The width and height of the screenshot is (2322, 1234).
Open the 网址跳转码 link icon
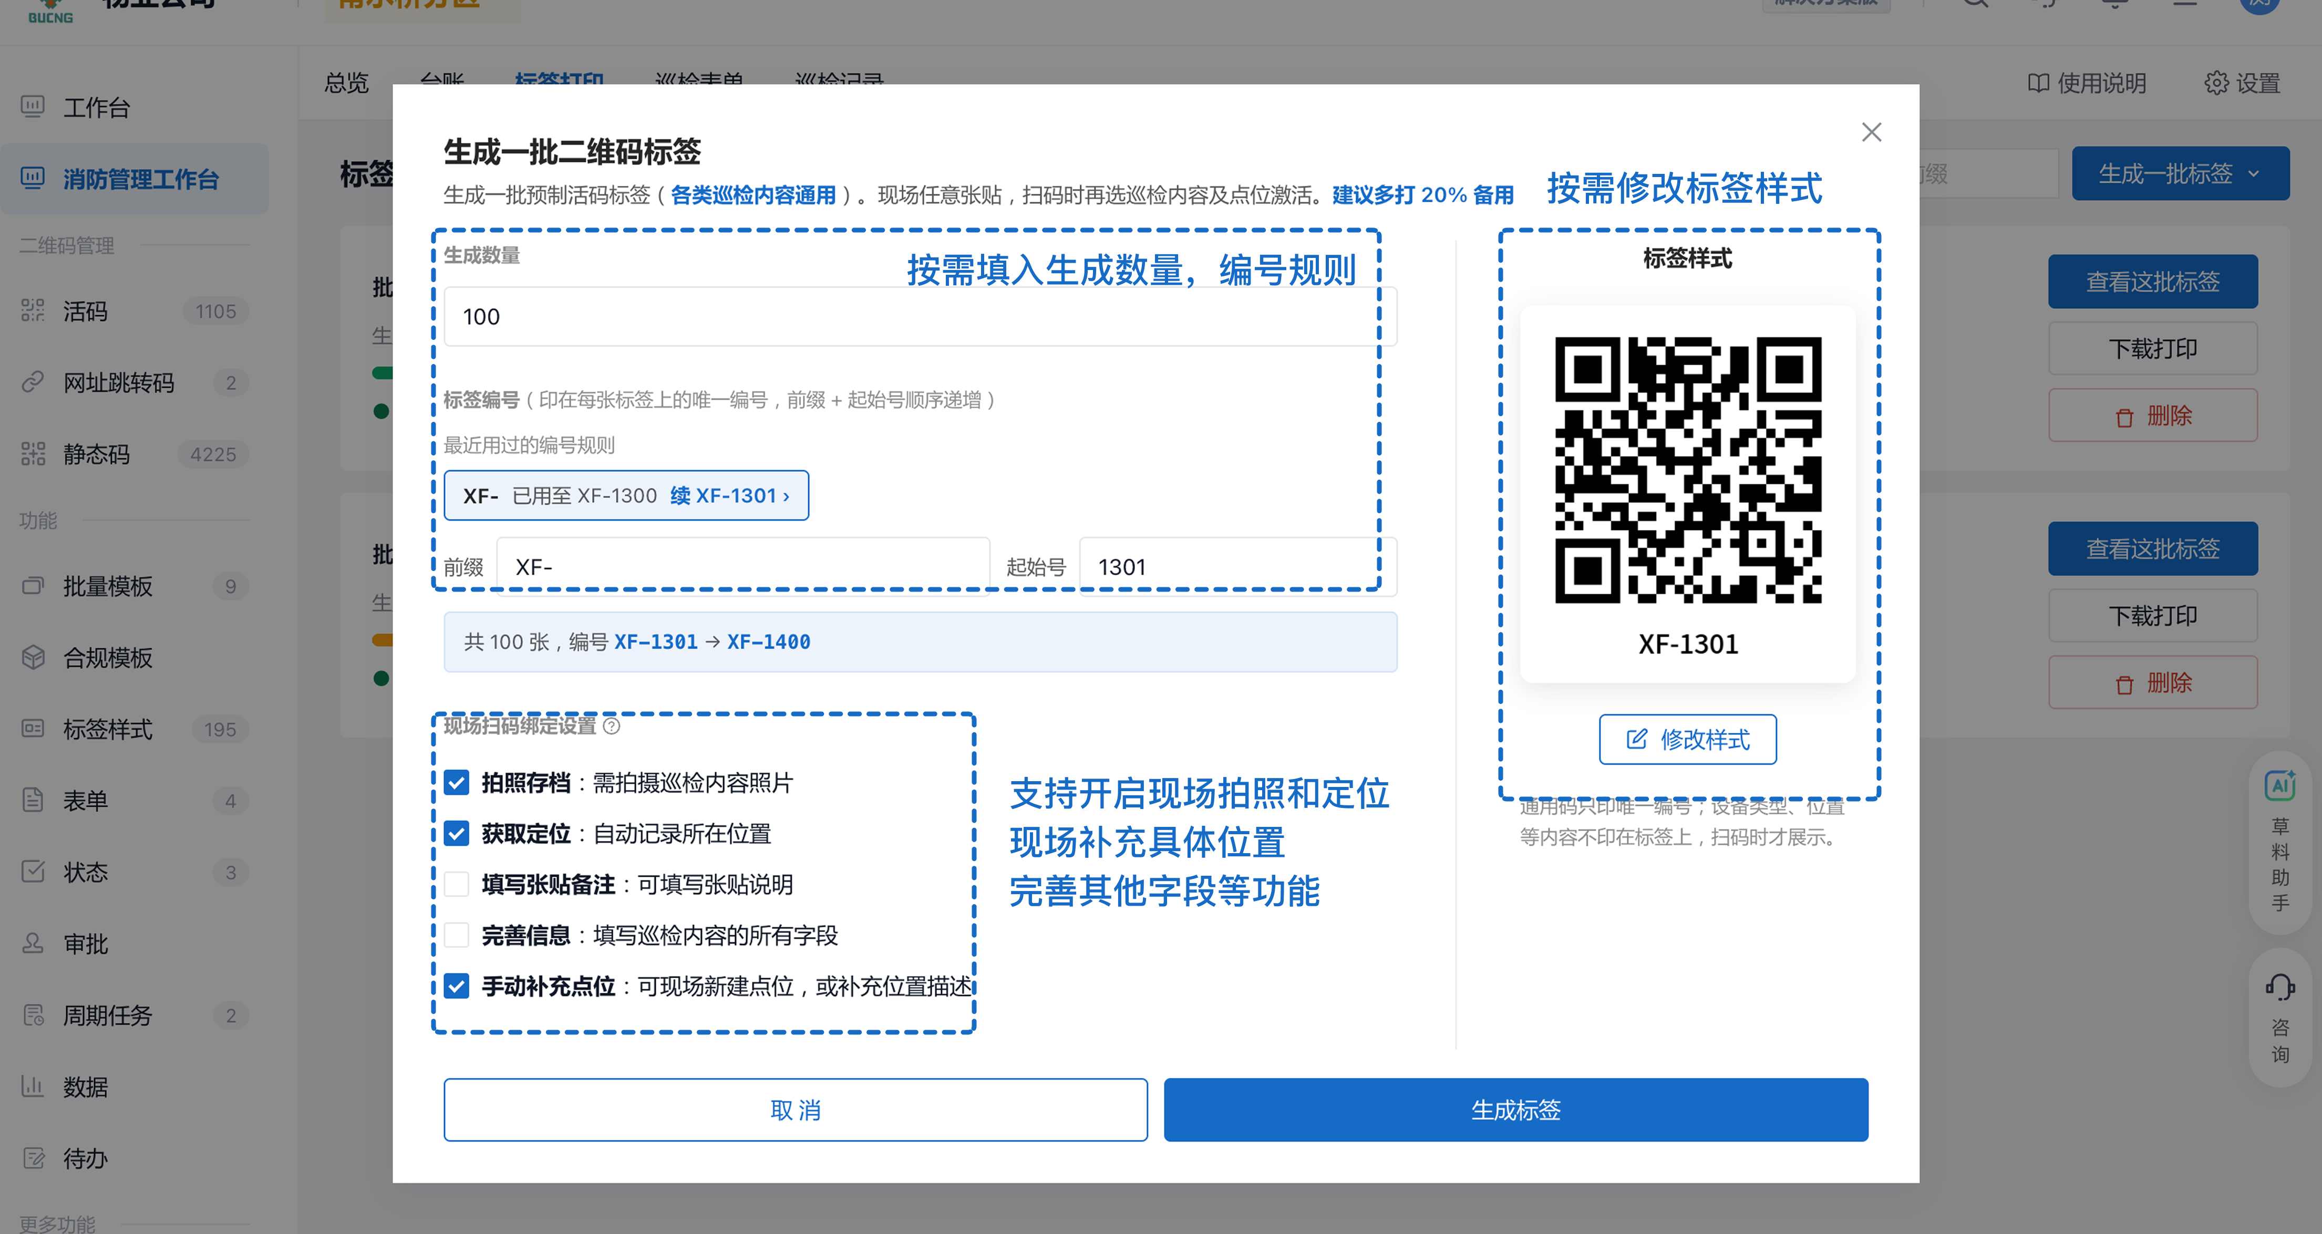pyautogui.click(x=33, y=382)
